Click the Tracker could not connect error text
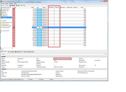126x92 pixels. tap(62, 59)
